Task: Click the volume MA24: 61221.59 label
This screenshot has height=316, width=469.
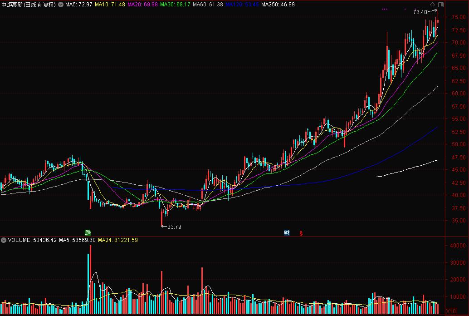Action: point(118,240)
